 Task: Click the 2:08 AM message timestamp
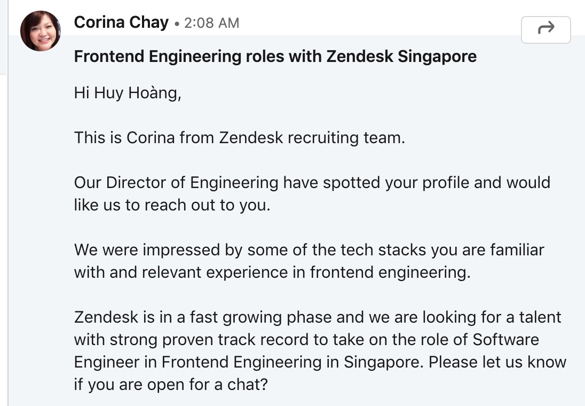pos(211,23)
